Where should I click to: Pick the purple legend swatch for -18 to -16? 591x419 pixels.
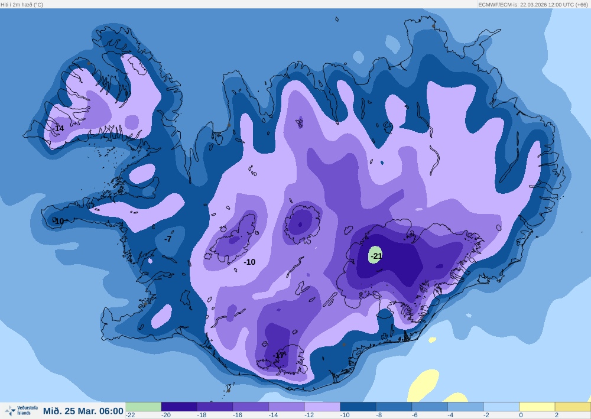pos(215,407)
